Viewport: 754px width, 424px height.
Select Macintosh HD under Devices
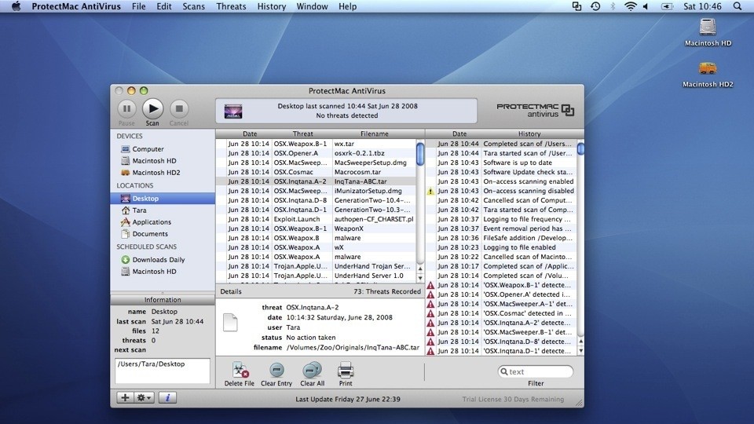163,160
